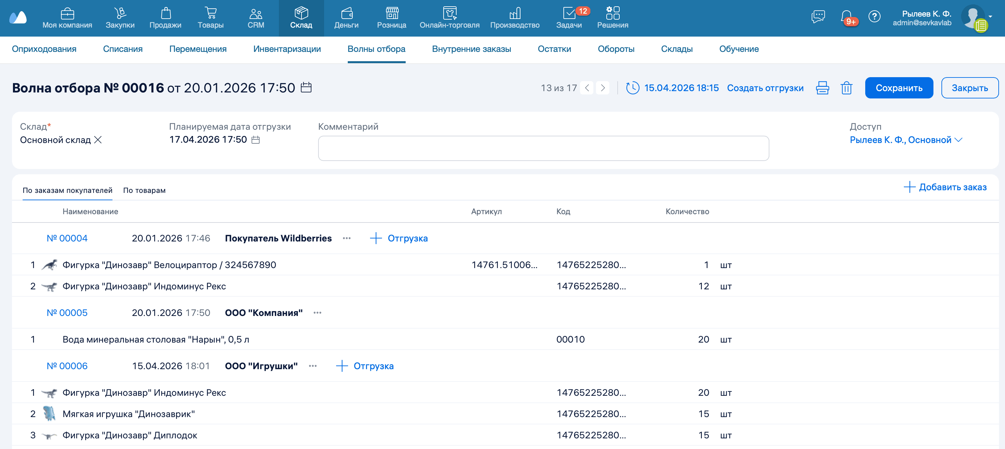Open the Задачи section
This screenshot has width=1005, height=449.
click(x=569, y=18)
